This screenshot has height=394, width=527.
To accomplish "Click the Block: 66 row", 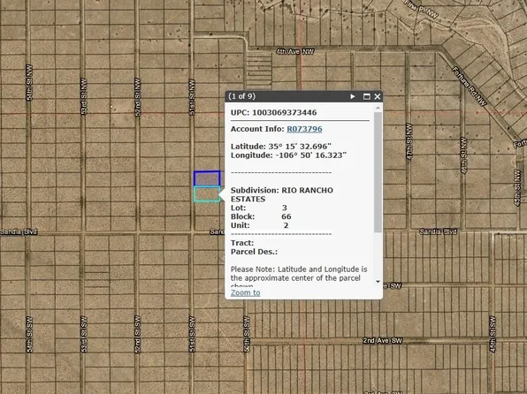I will [261, 216].
